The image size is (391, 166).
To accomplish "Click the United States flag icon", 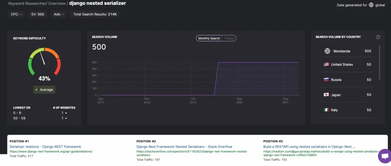I will (x=326, y=65).
